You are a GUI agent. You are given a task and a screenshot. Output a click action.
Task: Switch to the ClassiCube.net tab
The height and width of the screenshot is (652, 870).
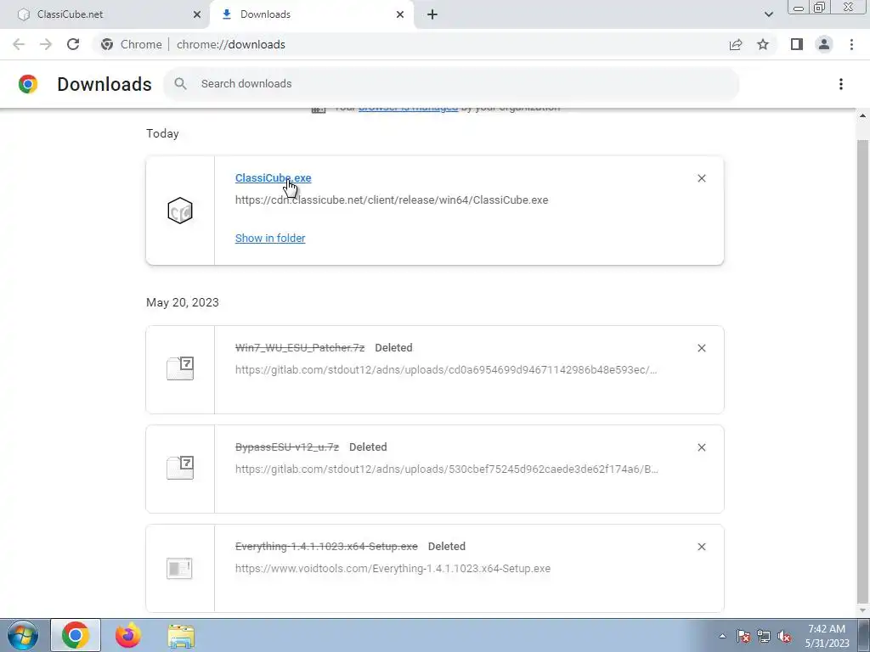[x=105, y=14]
